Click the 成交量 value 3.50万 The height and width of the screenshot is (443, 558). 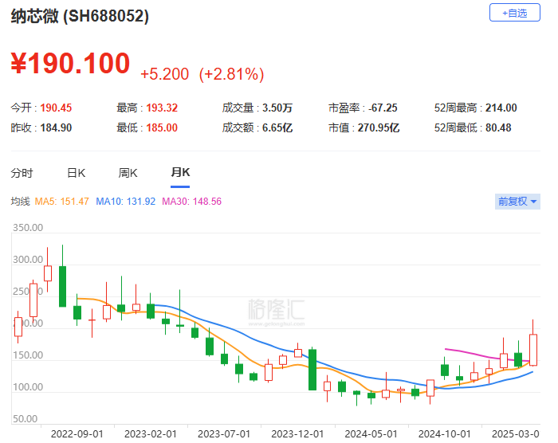tap(277, 108)
